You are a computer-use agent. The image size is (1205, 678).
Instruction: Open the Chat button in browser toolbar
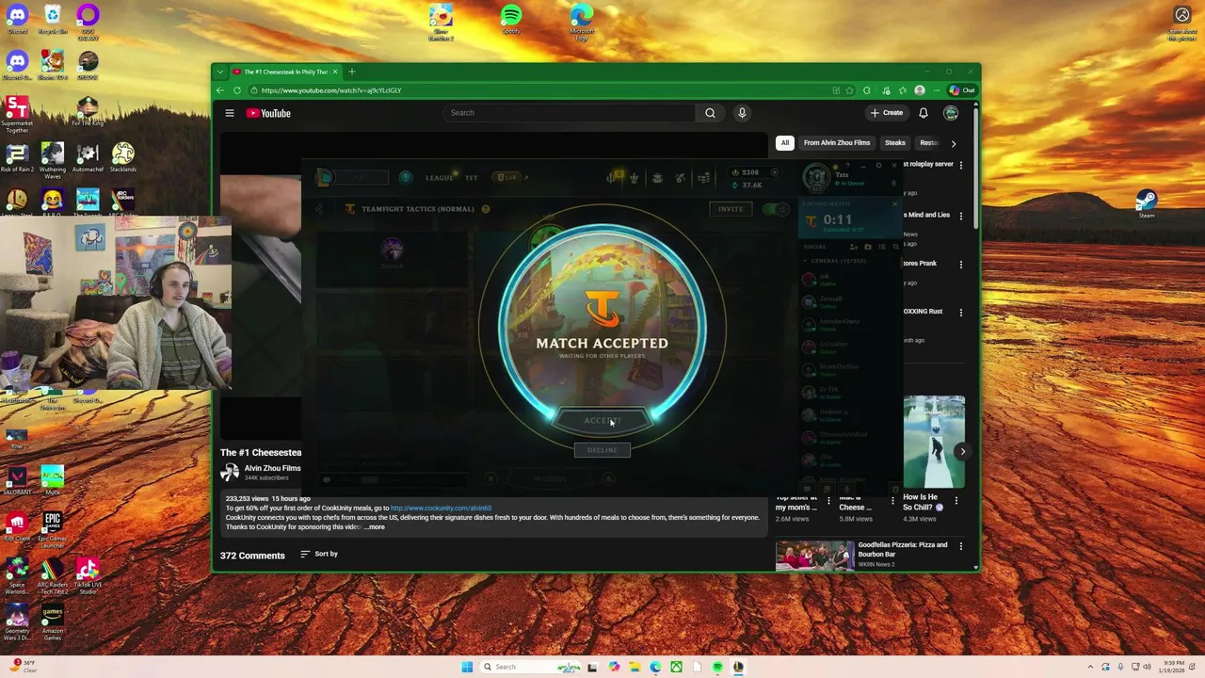coord(962,90)
